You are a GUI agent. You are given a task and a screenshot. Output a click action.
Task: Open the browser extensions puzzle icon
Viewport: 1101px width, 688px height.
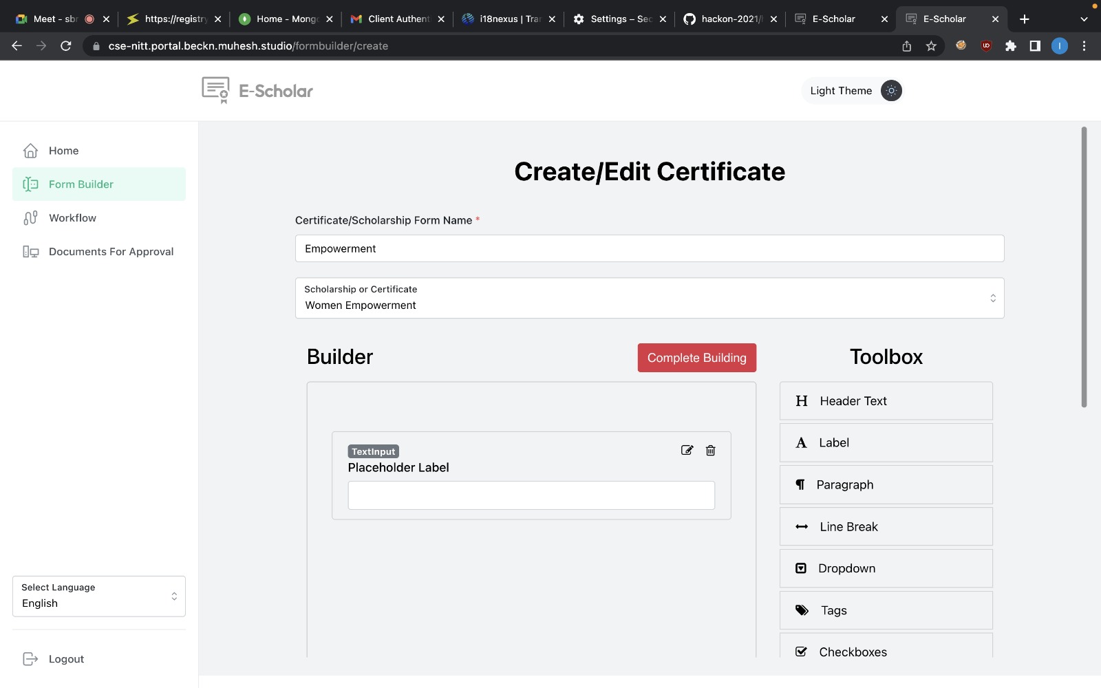1011,46
